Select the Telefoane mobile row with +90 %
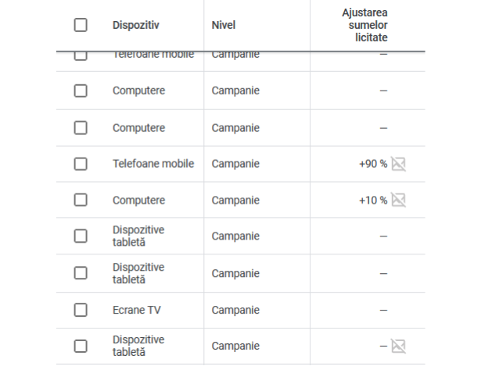This screenshot has width=481, height=366. point(81,164)
